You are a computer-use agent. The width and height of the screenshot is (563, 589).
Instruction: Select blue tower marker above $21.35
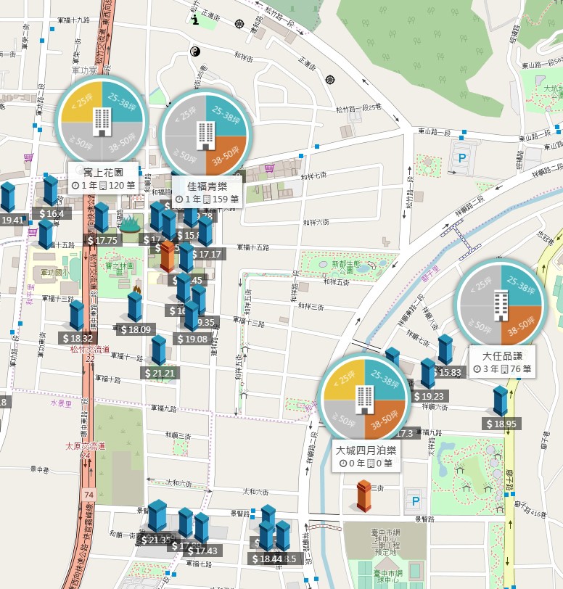(157, 516)
